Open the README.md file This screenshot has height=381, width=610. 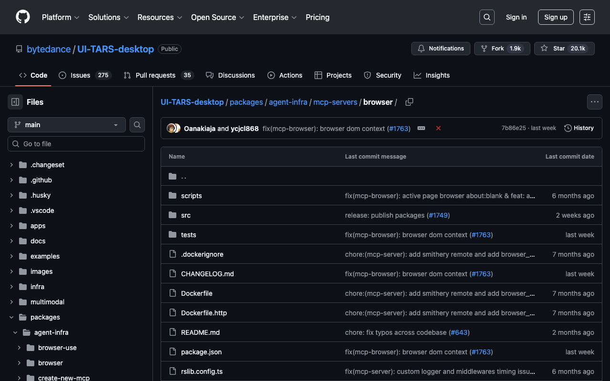[200, 332]
